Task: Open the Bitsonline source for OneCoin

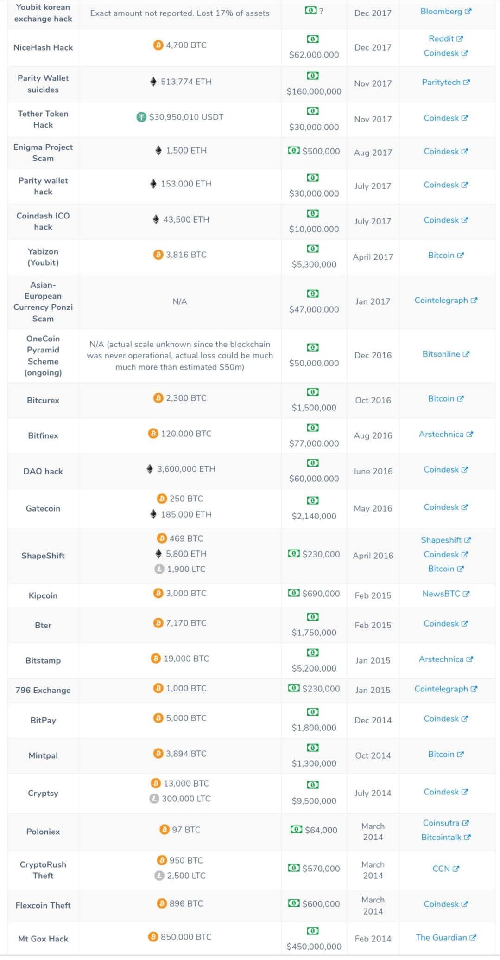Action: click(441, 354)
